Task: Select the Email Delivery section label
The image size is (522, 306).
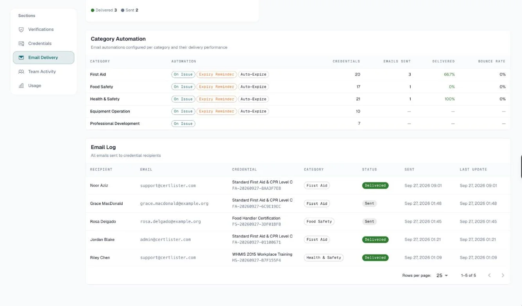Action: 43,57
